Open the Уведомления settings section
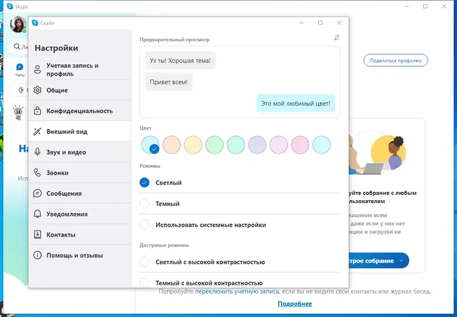Image resolution: width=457 pixels, height=317 pixels. pos(80,213)
